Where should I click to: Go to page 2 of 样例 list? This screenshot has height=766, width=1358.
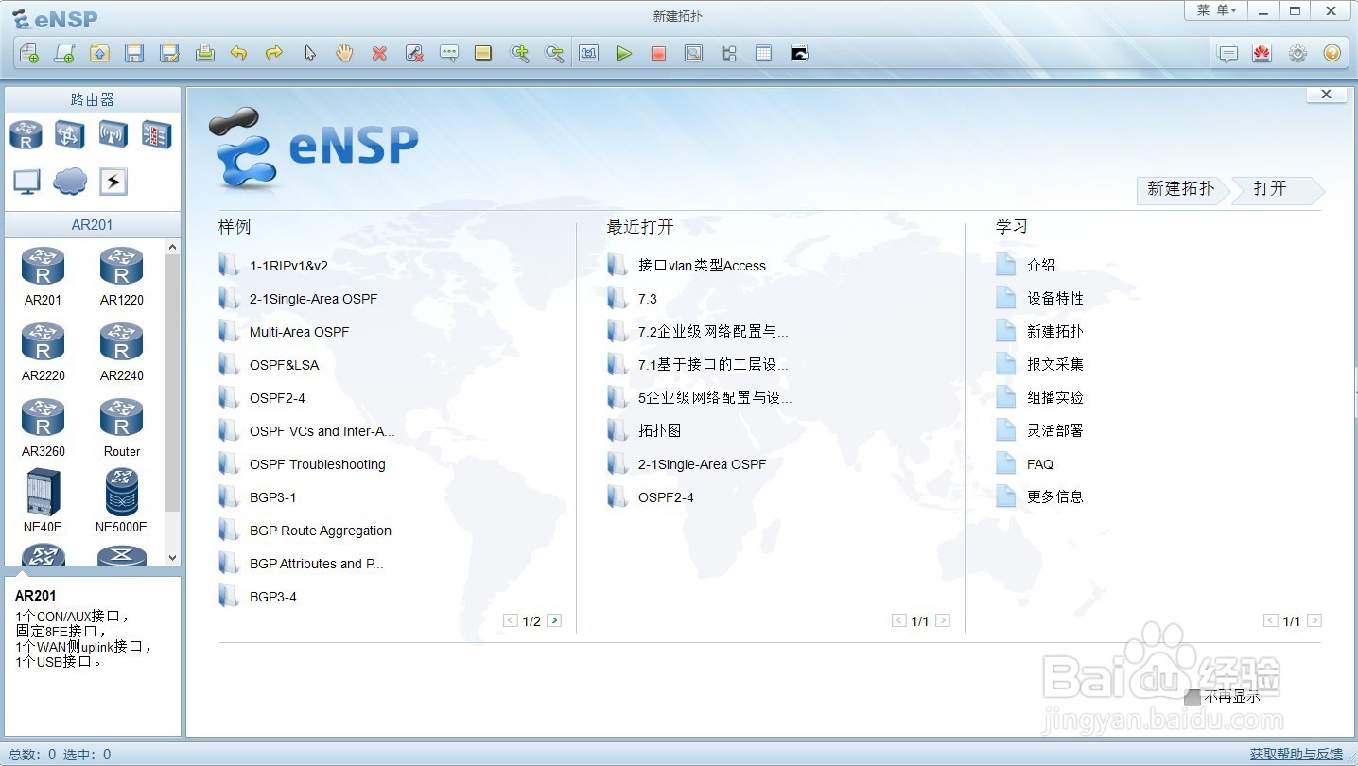point(555,620)
